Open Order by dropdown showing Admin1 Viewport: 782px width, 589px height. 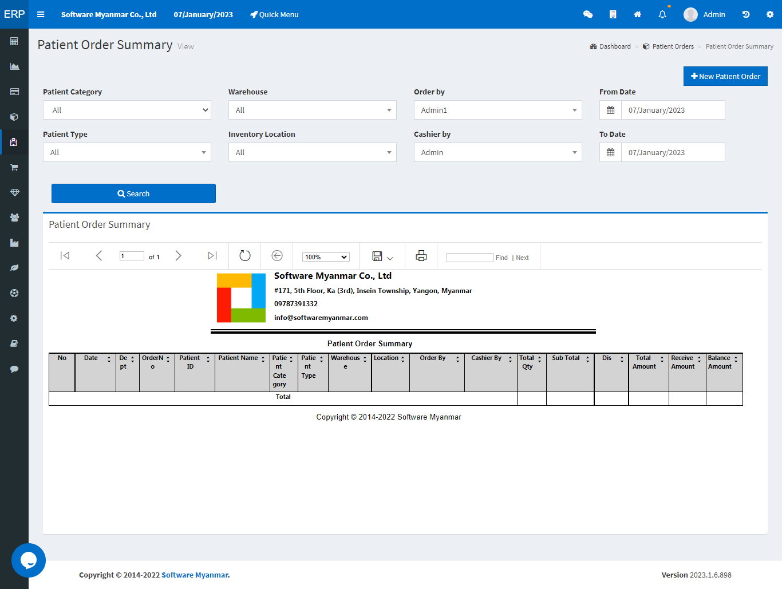[x=498, y=110]
